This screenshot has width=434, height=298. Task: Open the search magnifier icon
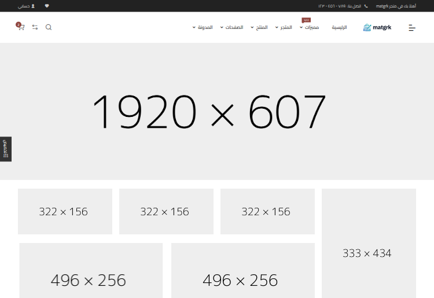coord(49,27)
